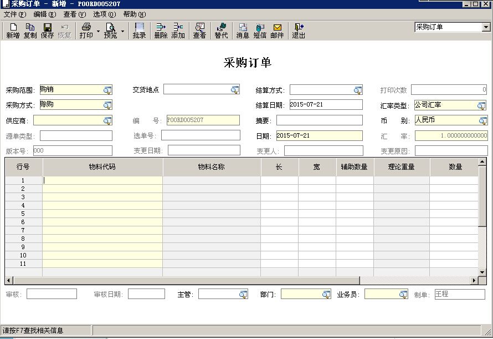This screenshot has width=493, height=339.
Task: Click the grid scroll-down arrow
Action: click(x=482, y=272)
